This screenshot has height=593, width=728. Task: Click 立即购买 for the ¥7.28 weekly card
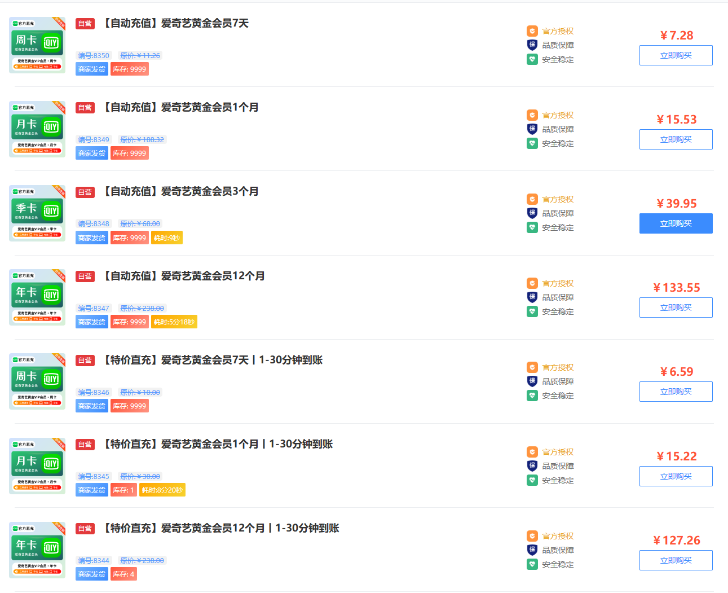pos(676,55)
